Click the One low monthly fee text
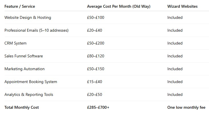Image resolution: width=209 pixels, height=113 pixels. pos(186,107)
